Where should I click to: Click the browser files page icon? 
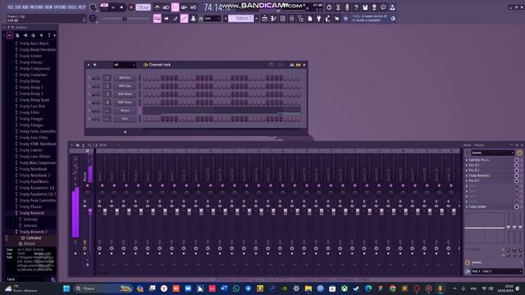[x=18, y=35]
